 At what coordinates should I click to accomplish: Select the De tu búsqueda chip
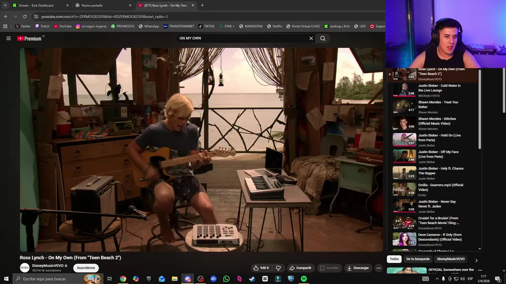418,259
